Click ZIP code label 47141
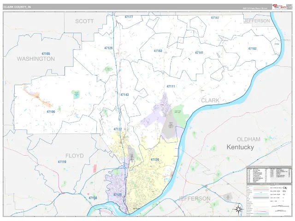Screen dimensions: 295x221 (x=199, y=52)
